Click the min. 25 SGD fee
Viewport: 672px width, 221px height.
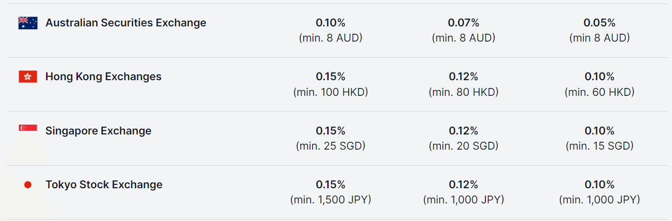pyautogui.click(x=331, y=146)
